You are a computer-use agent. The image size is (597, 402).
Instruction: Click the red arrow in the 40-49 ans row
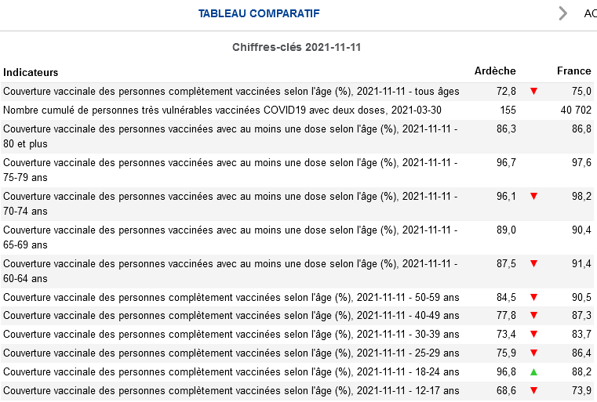click(x=534, y=316)
